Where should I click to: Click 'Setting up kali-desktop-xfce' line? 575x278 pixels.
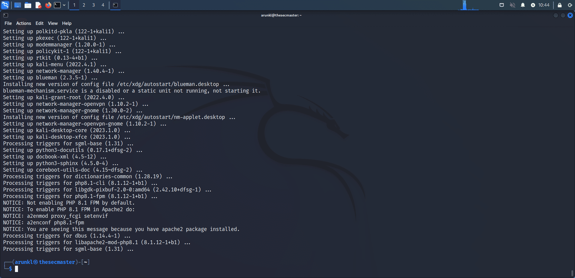tap(67, 137)
